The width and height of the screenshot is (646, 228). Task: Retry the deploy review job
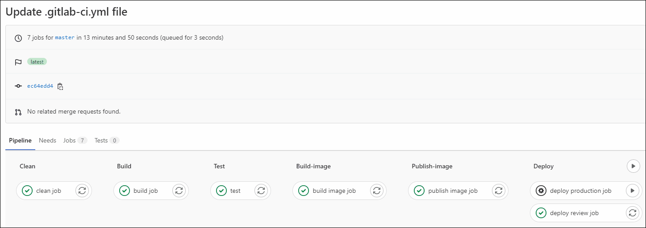tap(632, 213)
